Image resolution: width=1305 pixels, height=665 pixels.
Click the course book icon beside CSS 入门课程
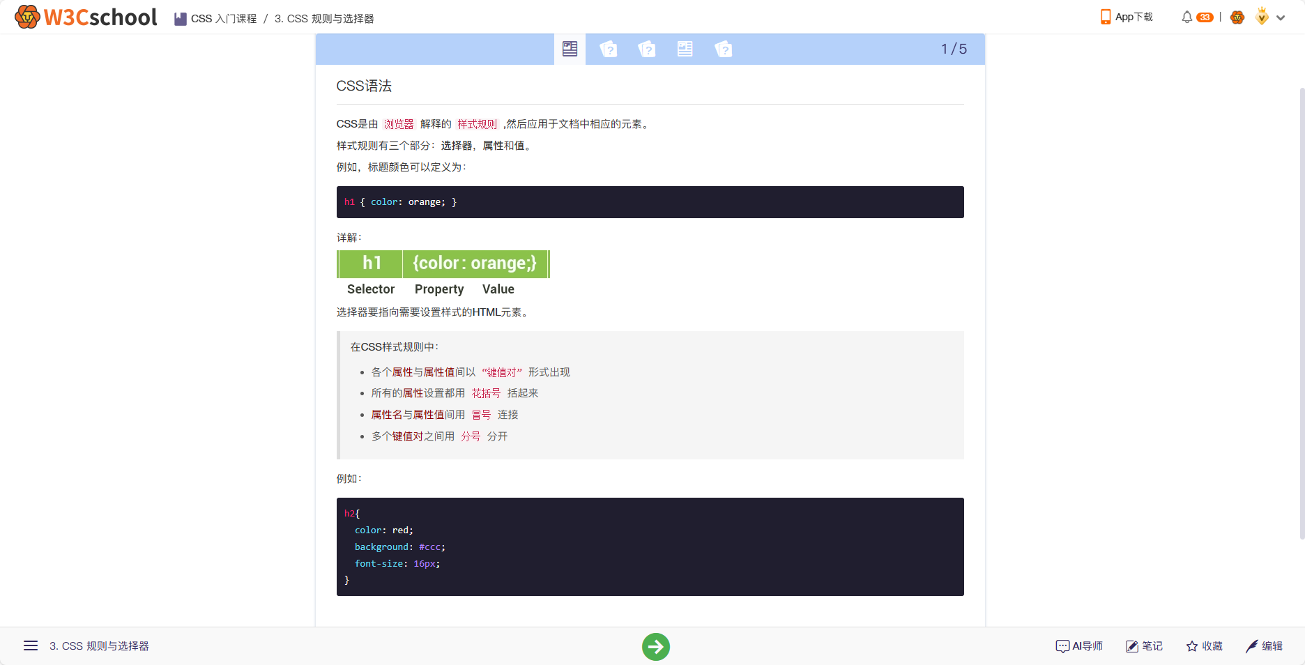[x=180, y=19]
